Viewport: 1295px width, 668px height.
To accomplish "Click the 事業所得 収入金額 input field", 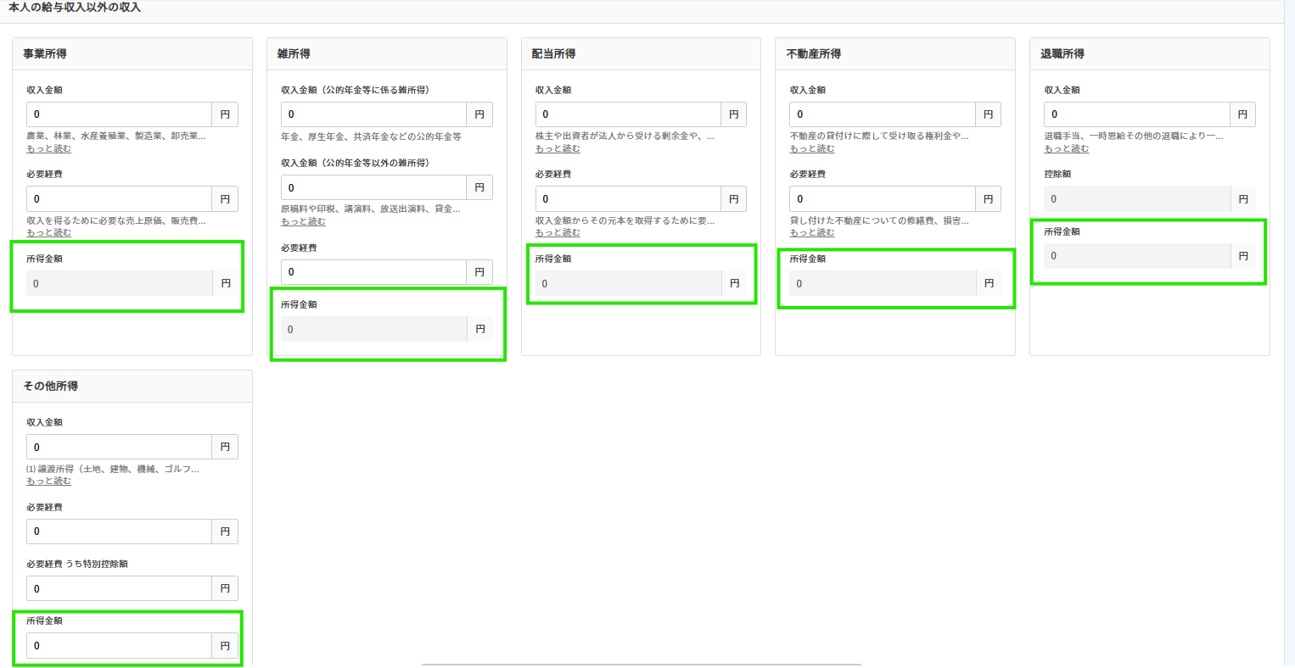I will pyautogui.click(x=119, y=114).
